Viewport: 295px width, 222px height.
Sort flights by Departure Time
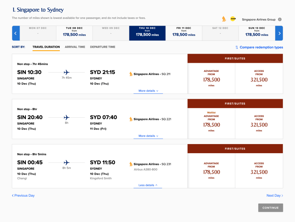click(102, 47)
